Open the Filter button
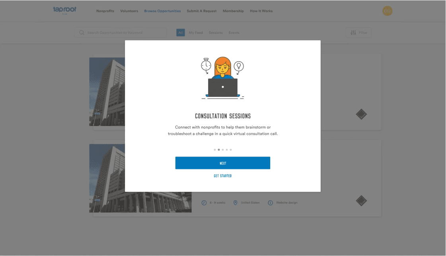This screenshot has height=256, width=446. pos(358,33)
